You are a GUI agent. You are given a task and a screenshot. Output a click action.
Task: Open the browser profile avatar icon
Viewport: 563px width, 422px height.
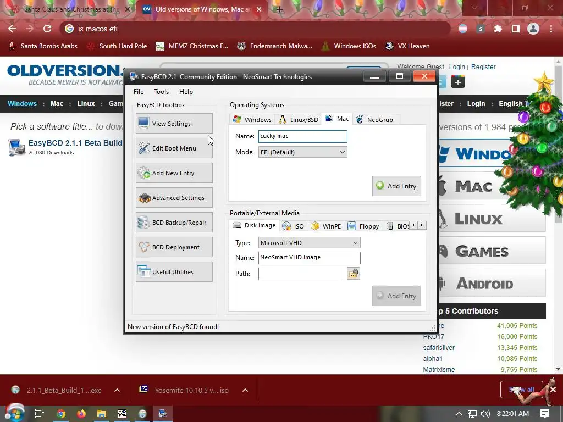tap(533, 29)
